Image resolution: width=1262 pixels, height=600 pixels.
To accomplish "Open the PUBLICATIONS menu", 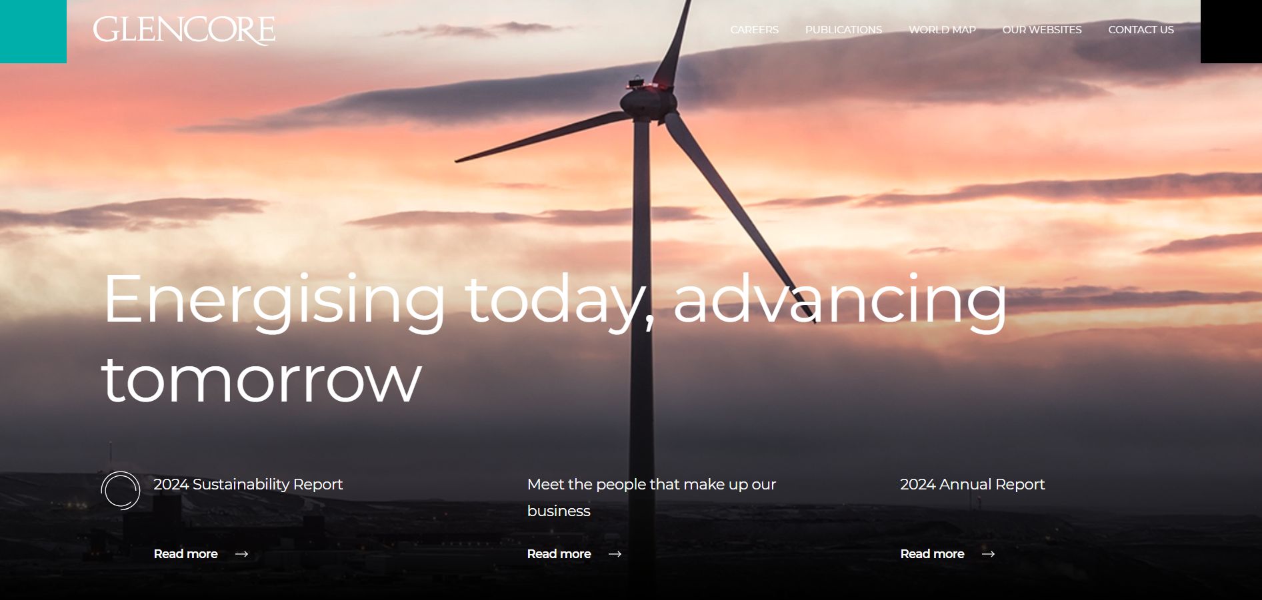I will click(x=843, y=29).
